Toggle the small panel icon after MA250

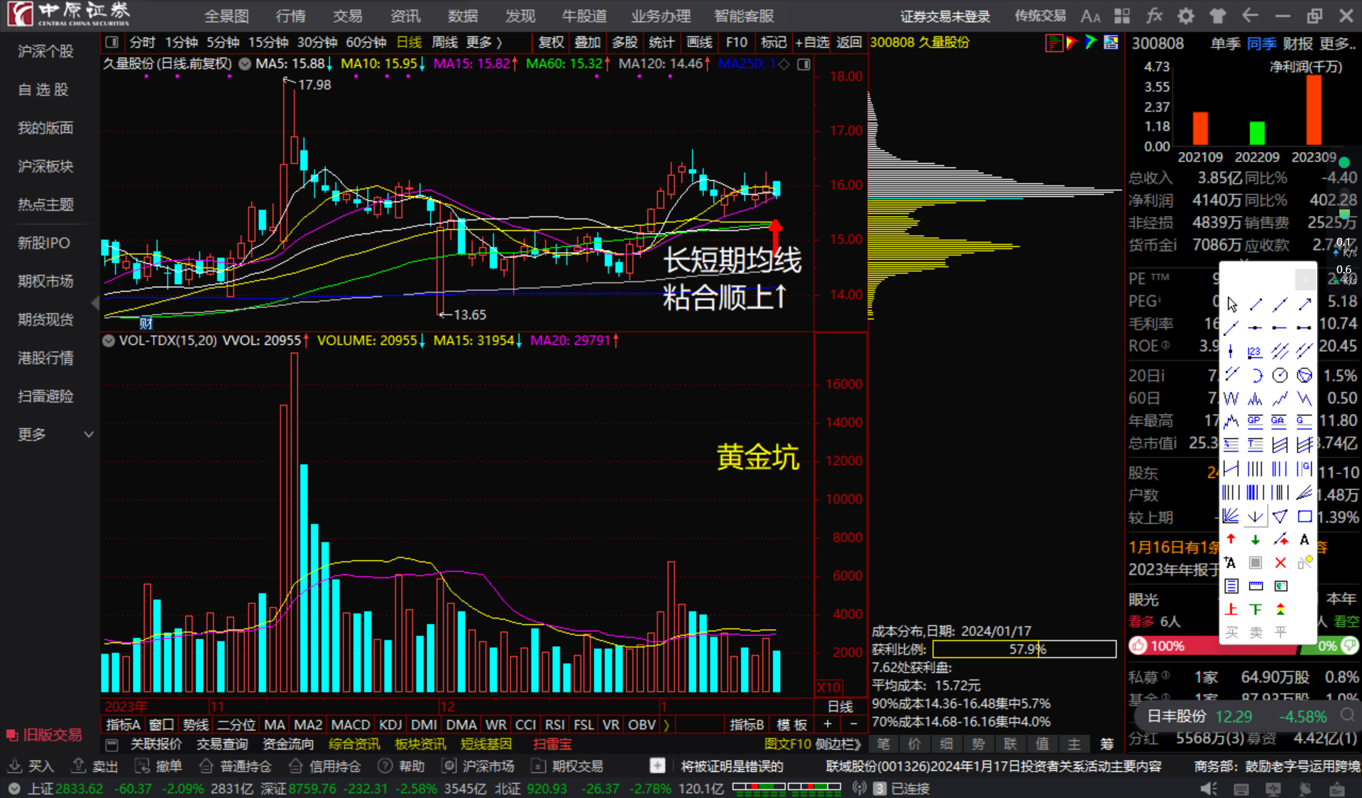[x=803, y=64]
